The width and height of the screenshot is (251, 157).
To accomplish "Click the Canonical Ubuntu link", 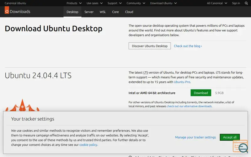I will coord(15,3).
